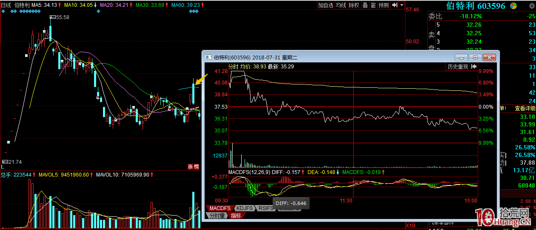Toggle 除权 ex-rights adjustment
Viewport: 536px width, 230px height.
(x=354, y=5)
